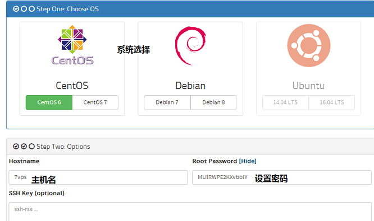
Task: Click the Hostname label
Action: (24, 161)
